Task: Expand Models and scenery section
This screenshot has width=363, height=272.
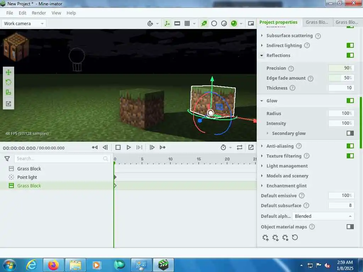Action: [x=262, y=176]
